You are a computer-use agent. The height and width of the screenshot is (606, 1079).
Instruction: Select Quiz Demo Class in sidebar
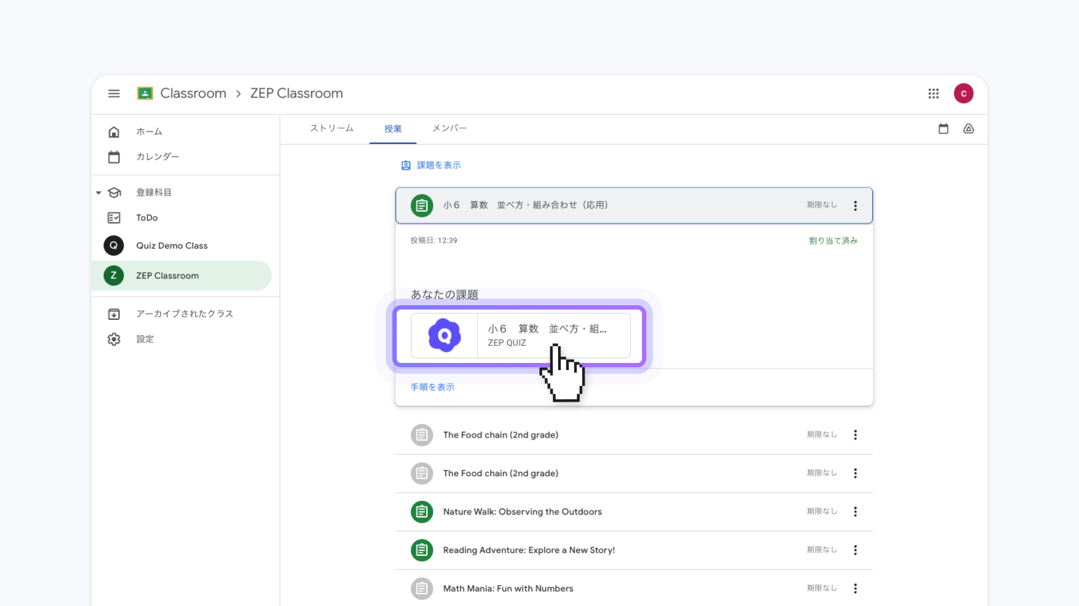[172, 246]
